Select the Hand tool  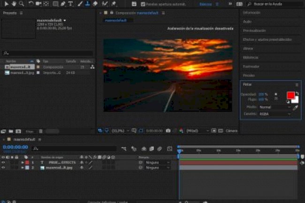(x=14, y=4)
